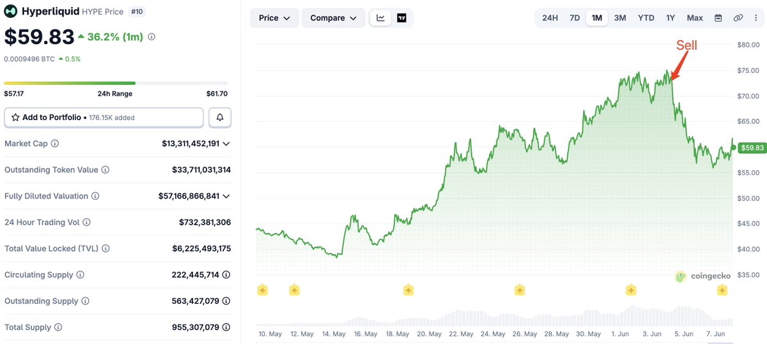767x344 pixels.
Task: Expand the Market Cap details chevron
Action: point(226,144)
